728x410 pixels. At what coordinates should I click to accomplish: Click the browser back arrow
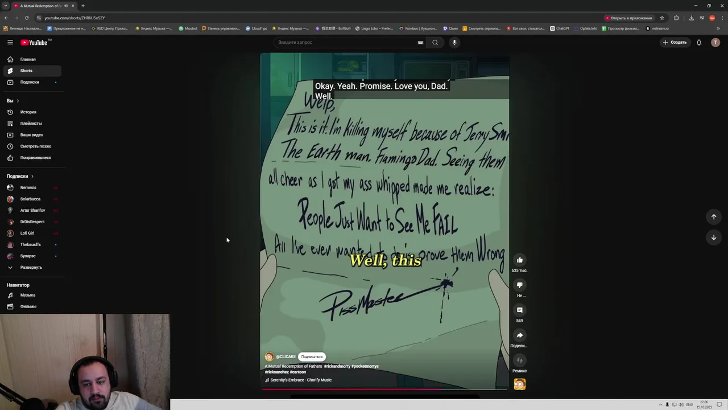[6, 18]
